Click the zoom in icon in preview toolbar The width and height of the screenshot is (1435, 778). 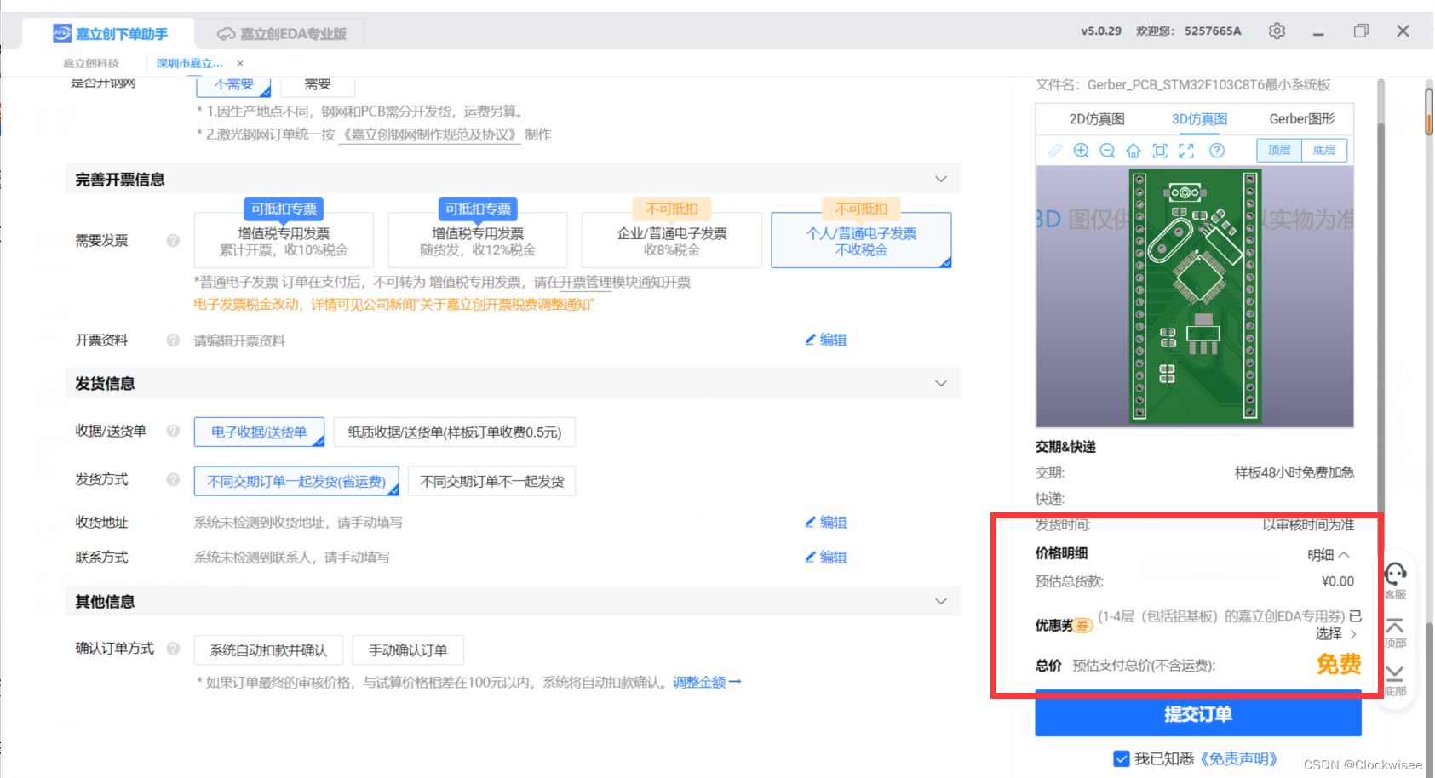tap(1082, 151)
